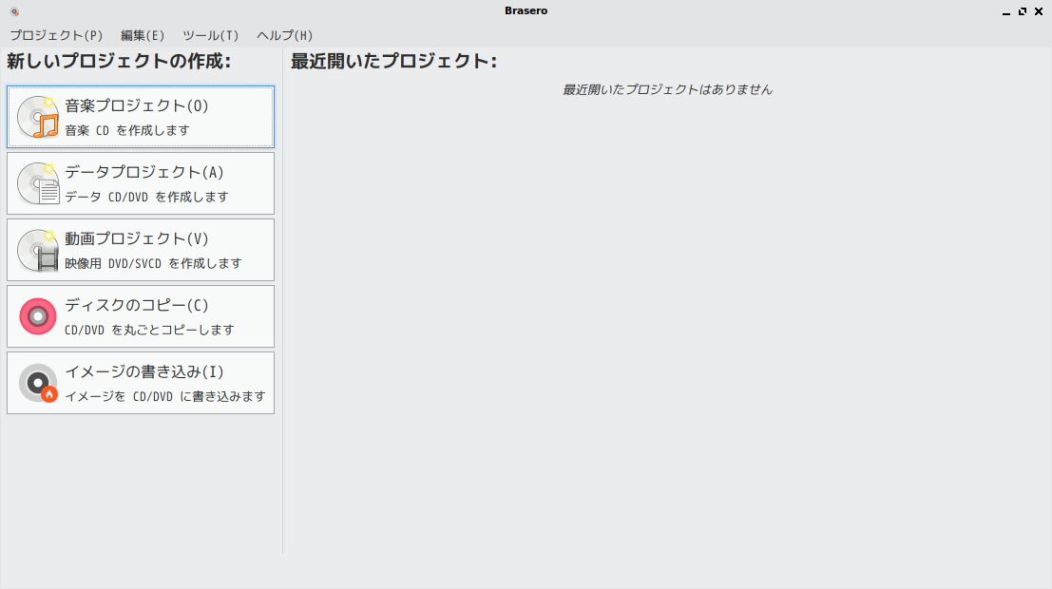Click the 新しいプロジェクトの作成: heading
Image resolution: width=1052 pixels, height=589 pixels.
(119, 61)
